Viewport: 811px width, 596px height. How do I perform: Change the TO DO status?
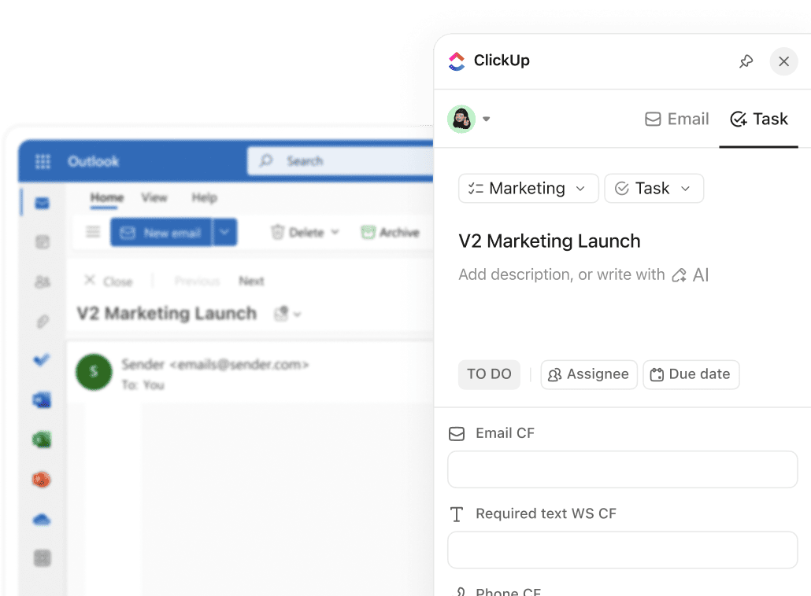point(489,374)
